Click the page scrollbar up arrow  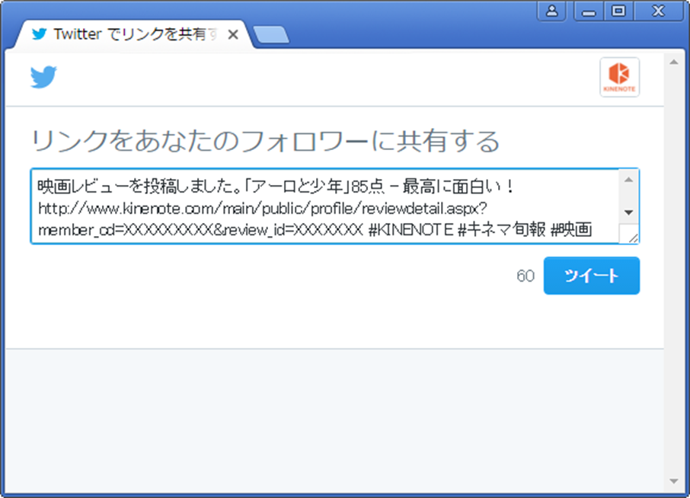(673, 62)
